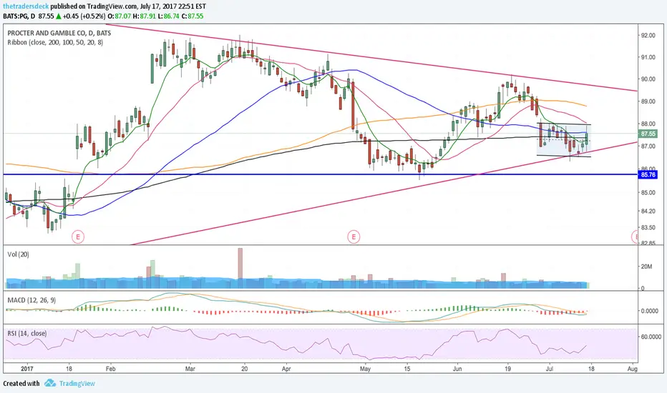
Task: Click the 90.00 price axis label
Action: tap(648, 79)
